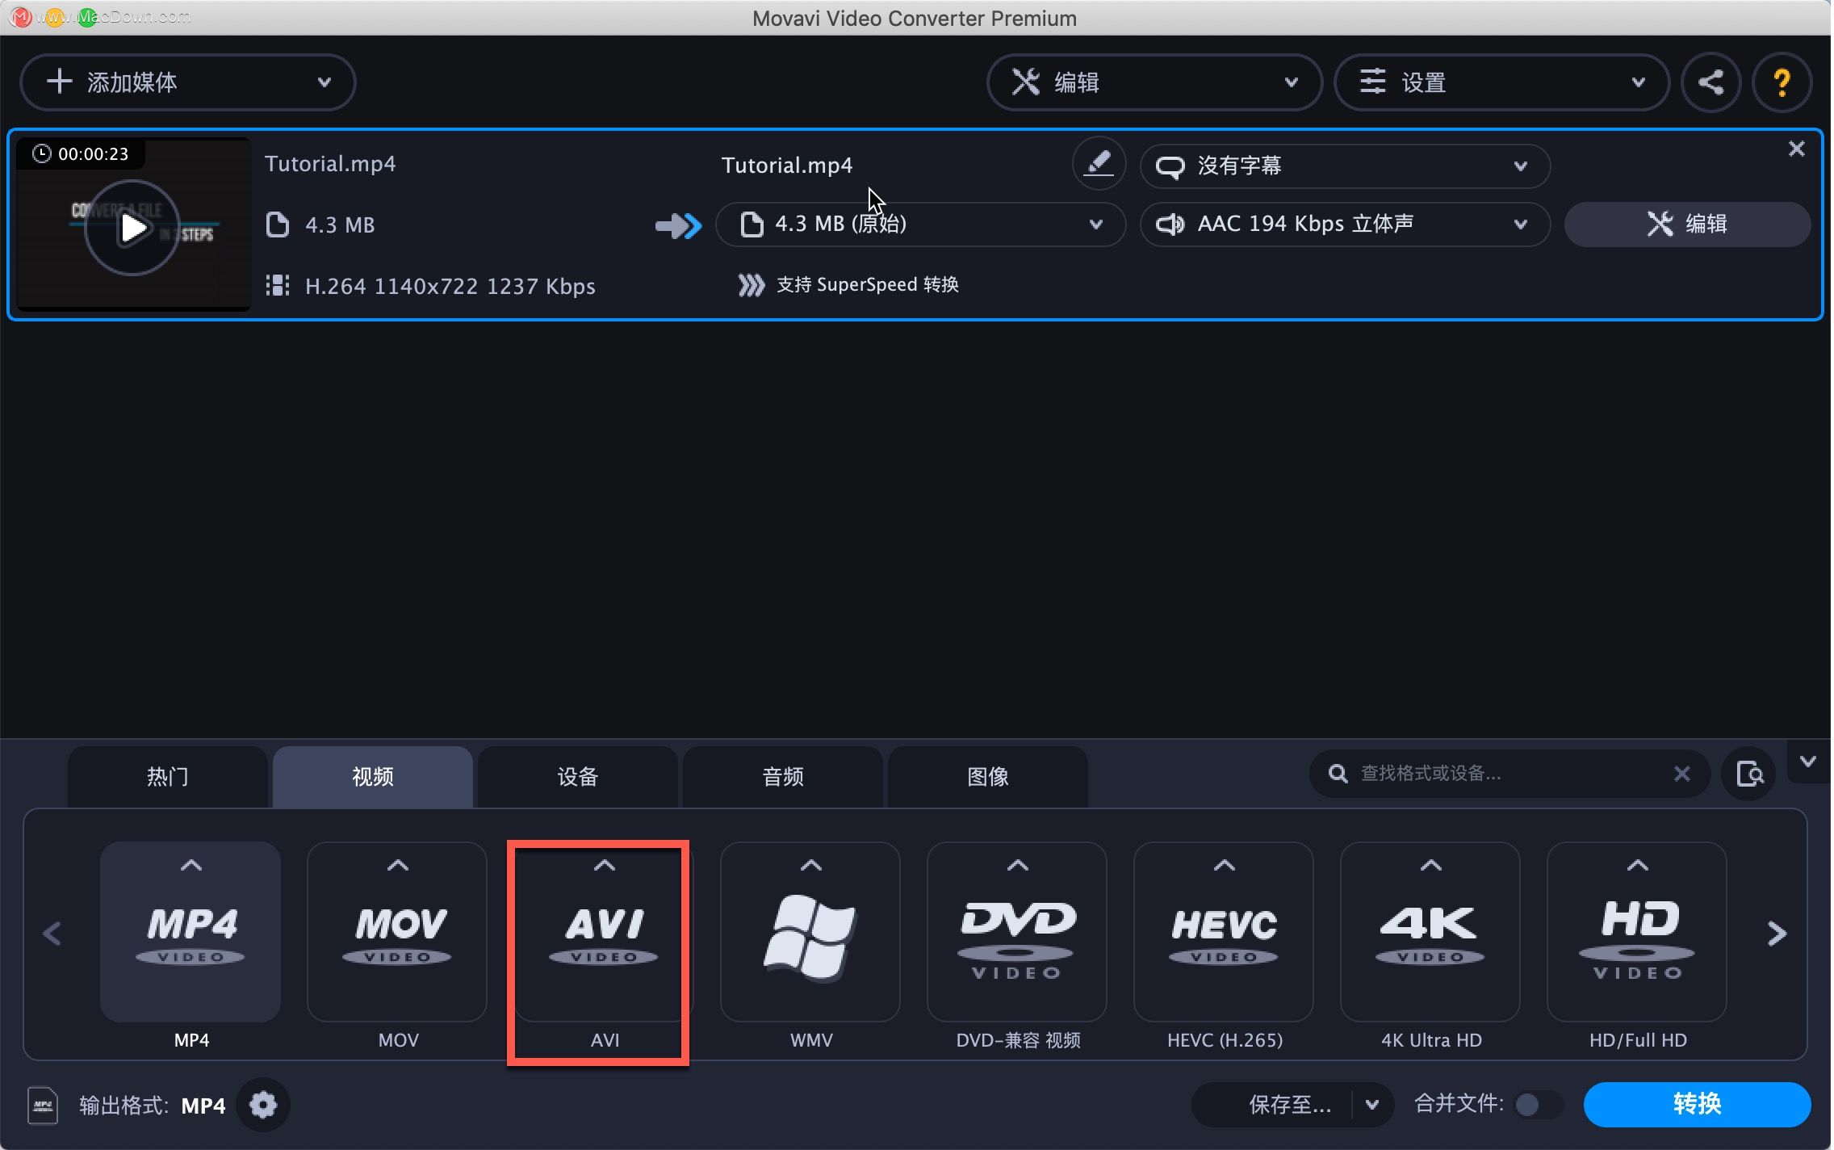Click the 00:00:23 duration label
The width and height of the screenshot is (1834, 1150).
coord(93,153)
